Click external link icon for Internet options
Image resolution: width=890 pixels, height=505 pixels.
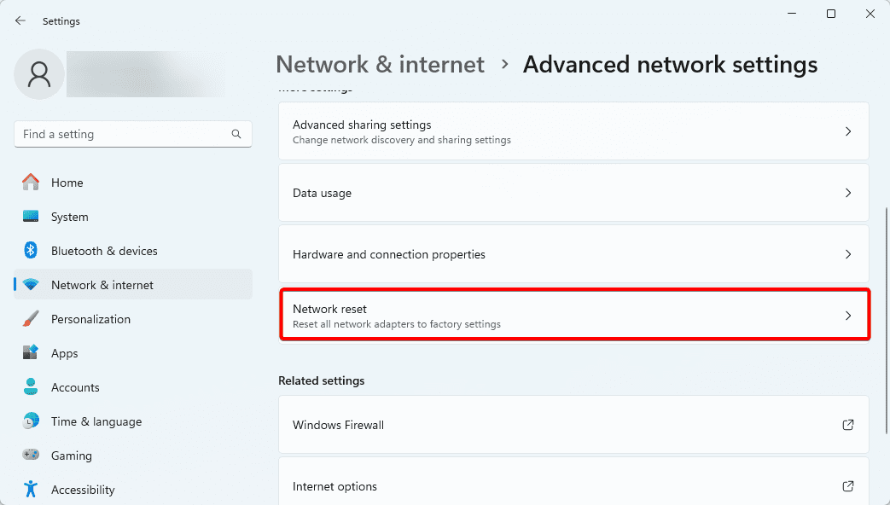pos(848,485)
